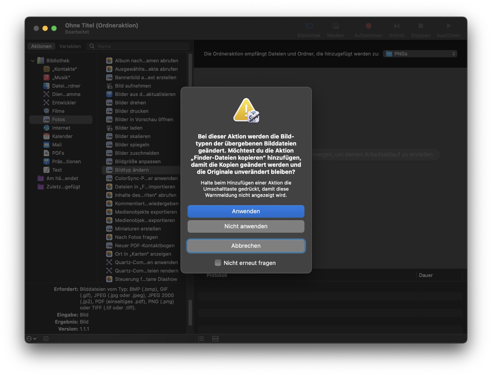
Task: Open the Medien toolbar icon
Action: [335, 26]
